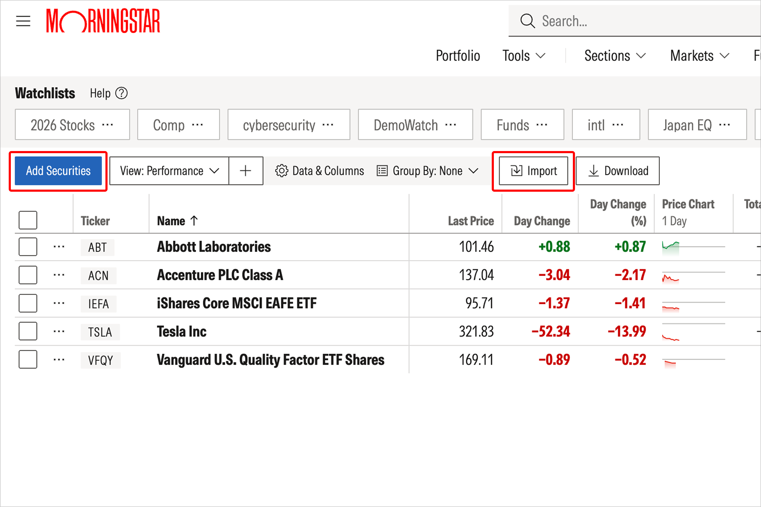
Task: Click the Import button
Action: pyautogui.click(x=533, y=171)
